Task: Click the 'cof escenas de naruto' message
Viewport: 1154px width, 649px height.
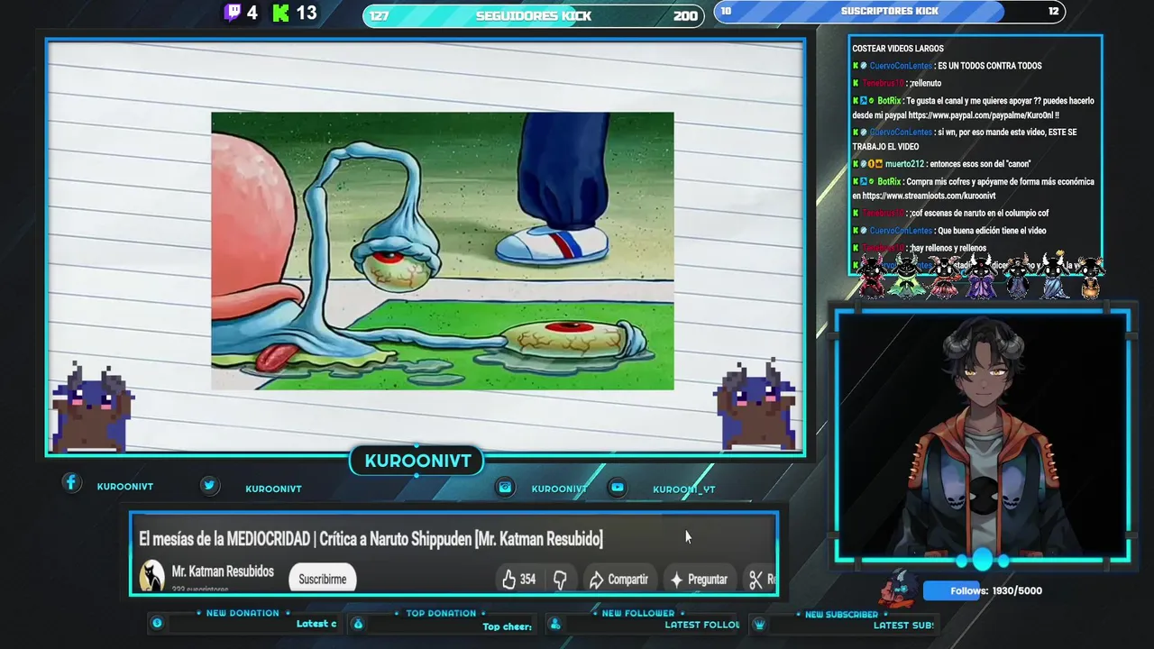Action: tap(979, 214)
